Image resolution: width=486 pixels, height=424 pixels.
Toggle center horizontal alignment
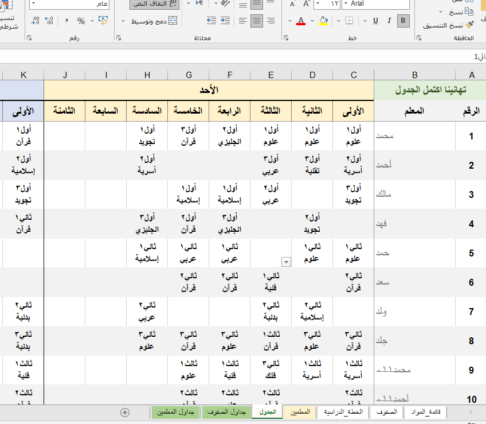point(257,21)
